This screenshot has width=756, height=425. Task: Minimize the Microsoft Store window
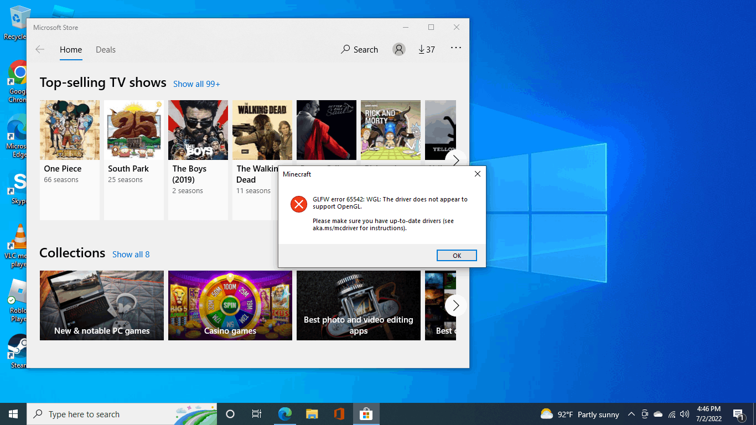pyautogui.click(x=406, y=27)
